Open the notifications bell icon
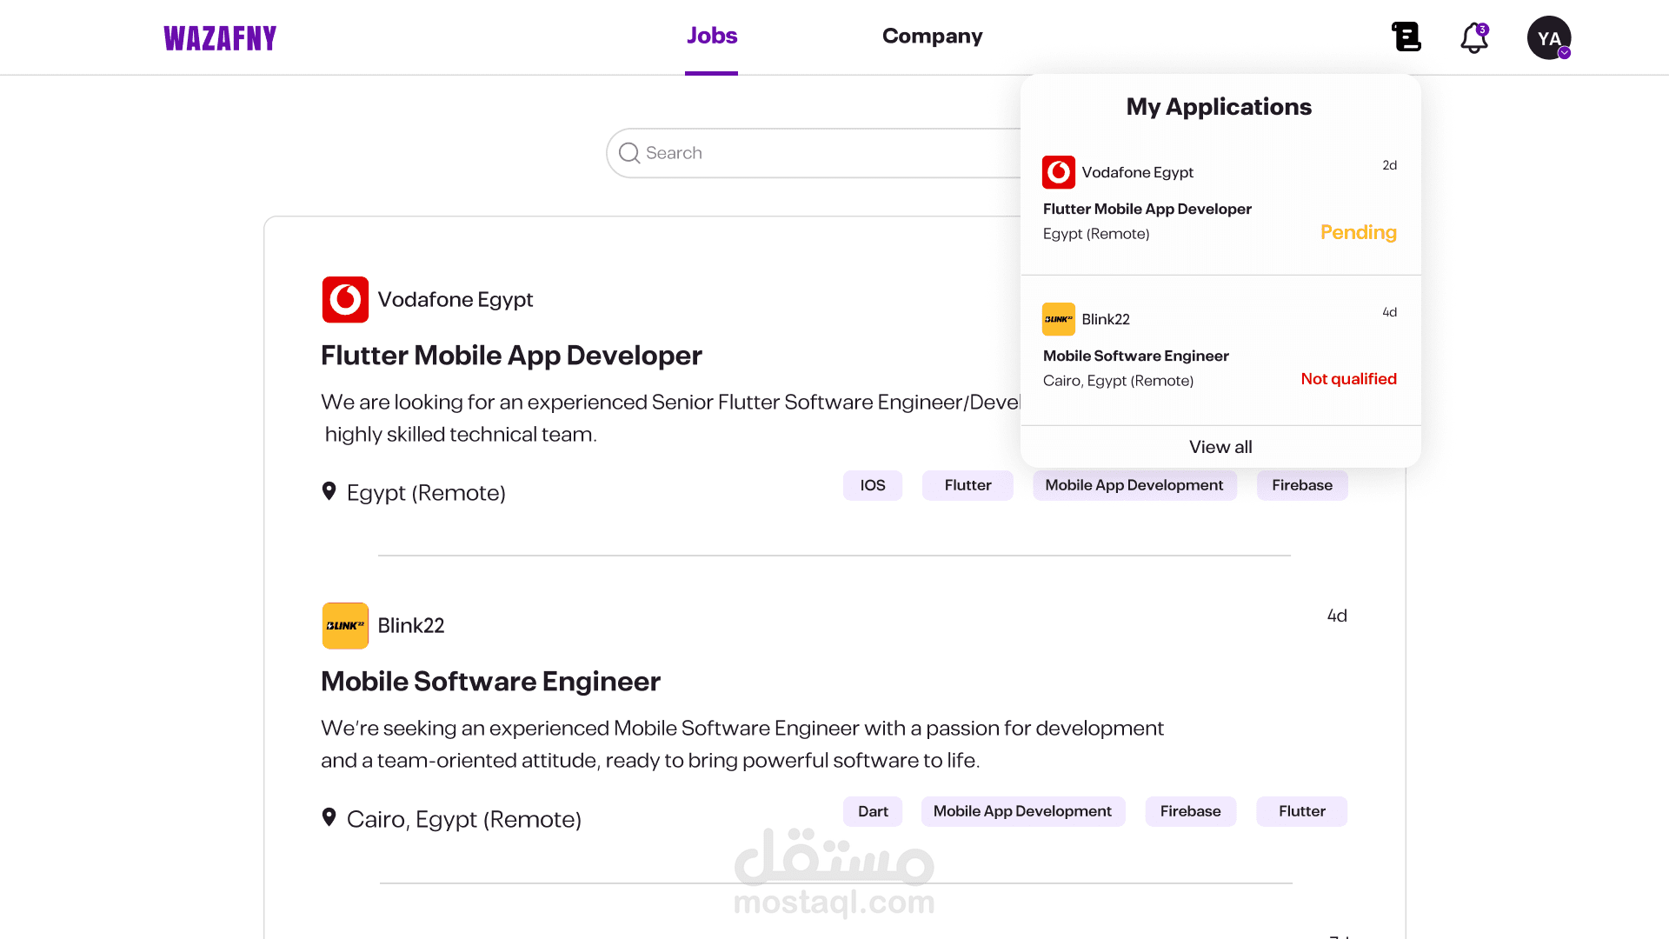 1473,38
